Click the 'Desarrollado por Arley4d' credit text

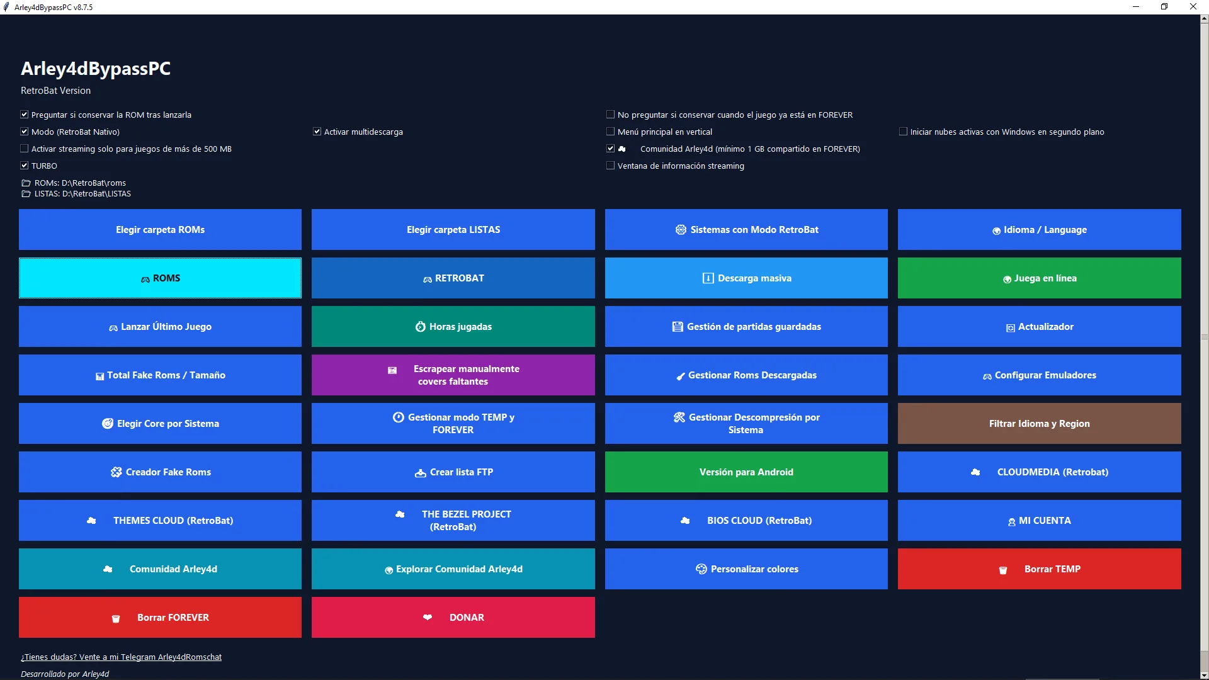click(65, 674)
